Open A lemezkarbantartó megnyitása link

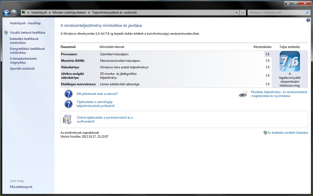click(23, 60)
